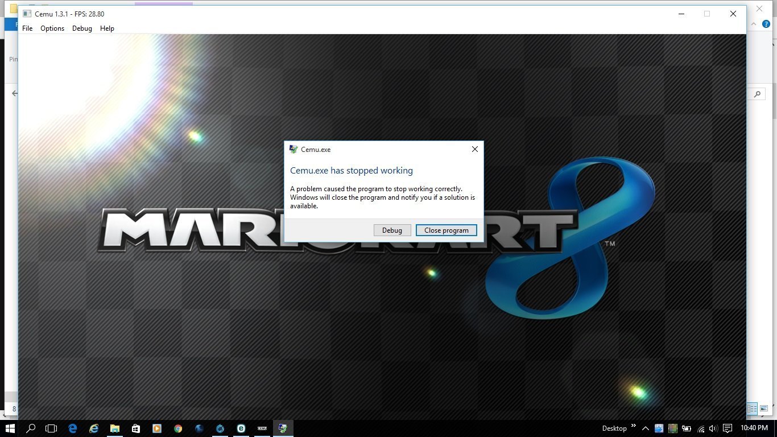Open the Options menu
Screen dimensions: 777x437
[52, 28]
